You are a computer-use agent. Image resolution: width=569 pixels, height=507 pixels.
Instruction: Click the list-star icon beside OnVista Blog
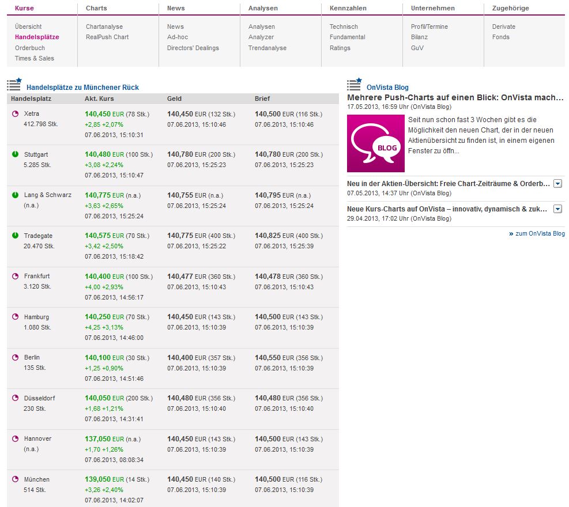tap(354, 85)
